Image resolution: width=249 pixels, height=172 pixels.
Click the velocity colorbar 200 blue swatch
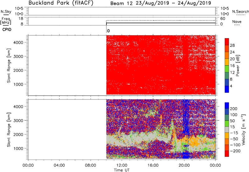coord(227,106)
